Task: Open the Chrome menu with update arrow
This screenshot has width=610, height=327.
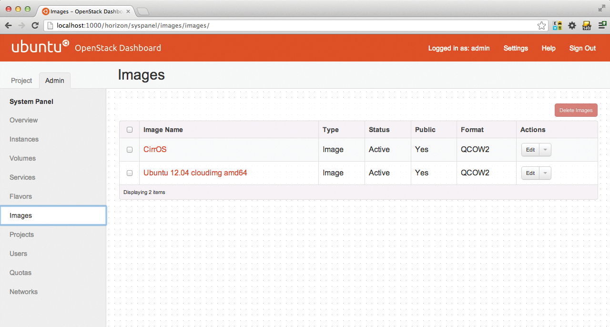Action: pyautogui.click(x=602, y=26)
